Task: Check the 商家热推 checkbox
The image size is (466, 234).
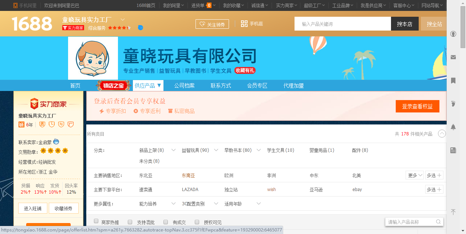Action: tap(96, 221)
